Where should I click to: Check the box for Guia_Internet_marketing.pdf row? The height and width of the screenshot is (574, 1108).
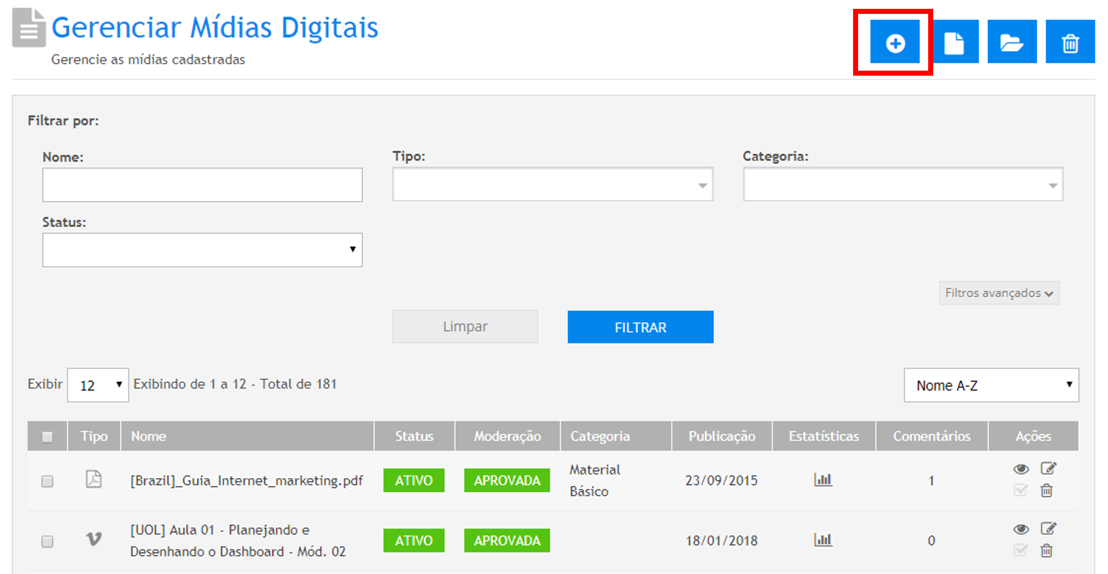click(x=47, y=481)
